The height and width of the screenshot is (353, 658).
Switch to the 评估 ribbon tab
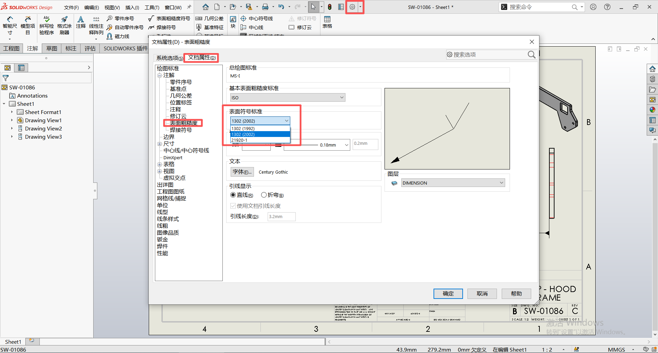(90, 49)
